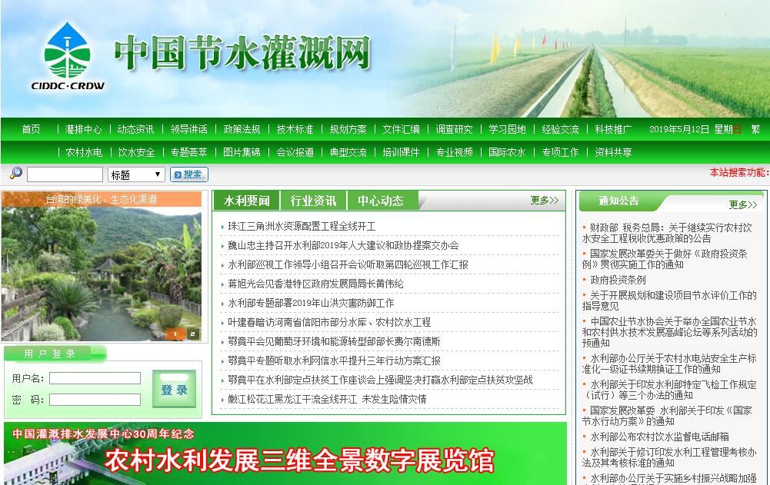This screenshot has width=770, height=485.
Task: Switch to the 水利要闻 tab
Action: 246,201
